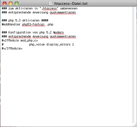The height and width of the screenshot is (127, 137).
Task: Click the window title htaccess-Datei.txt
Action: point(71,4)
